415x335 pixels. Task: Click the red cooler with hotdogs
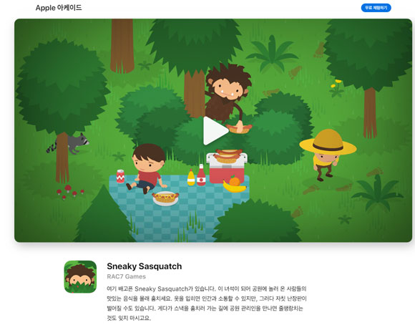coord(227,166)
